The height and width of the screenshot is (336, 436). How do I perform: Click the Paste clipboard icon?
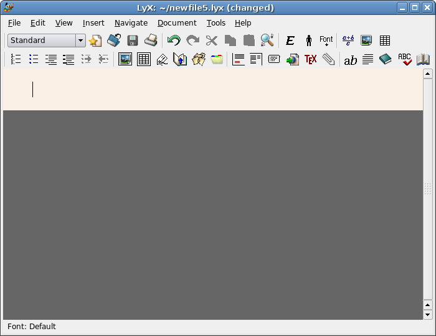pyautogui.click(x=249, y=41)
